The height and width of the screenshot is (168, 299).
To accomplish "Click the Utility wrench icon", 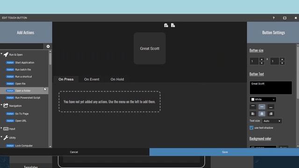I will pos(6,138).
